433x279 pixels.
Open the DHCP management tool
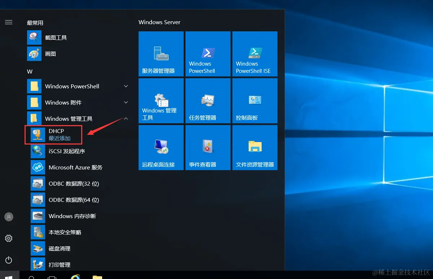click(x=53, y=135)
